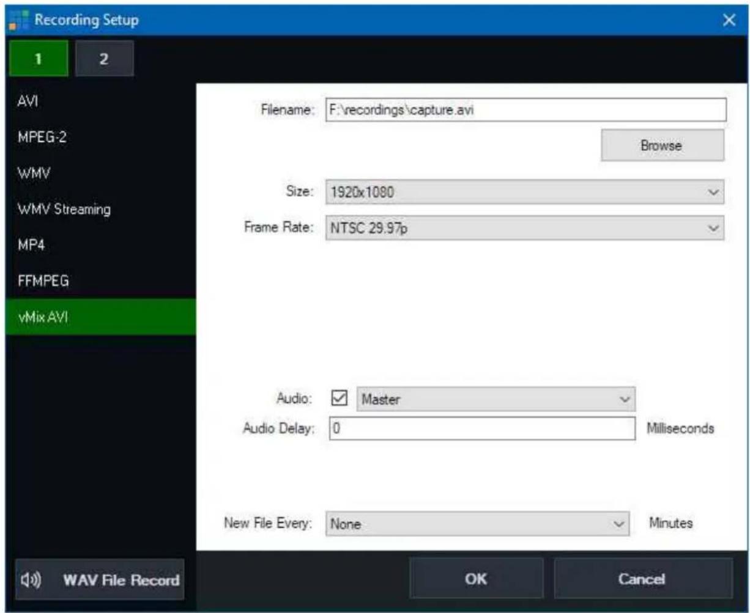Click the Milliseconds label
Screen dimensions: 750x613
680,428
